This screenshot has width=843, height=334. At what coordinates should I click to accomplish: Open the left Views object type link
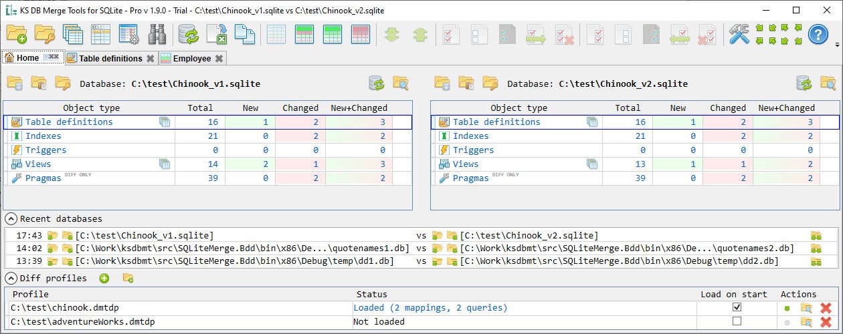click(38, 164)
